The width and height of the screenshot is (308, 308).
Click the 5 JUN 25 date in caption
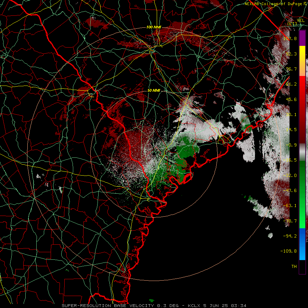[216, 306]
